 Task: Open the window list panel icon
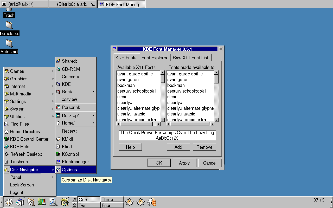pos(20,202)
